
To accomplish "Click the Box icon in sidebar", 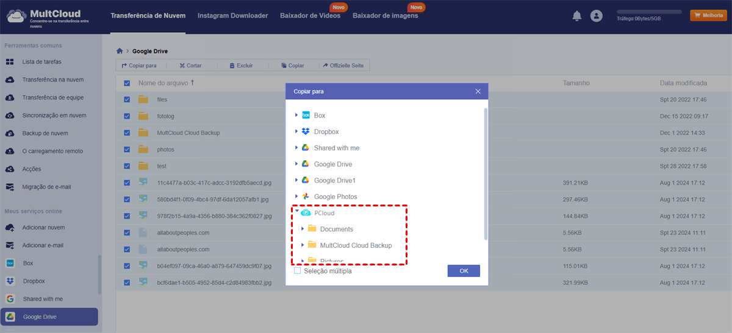I will 10,264.
